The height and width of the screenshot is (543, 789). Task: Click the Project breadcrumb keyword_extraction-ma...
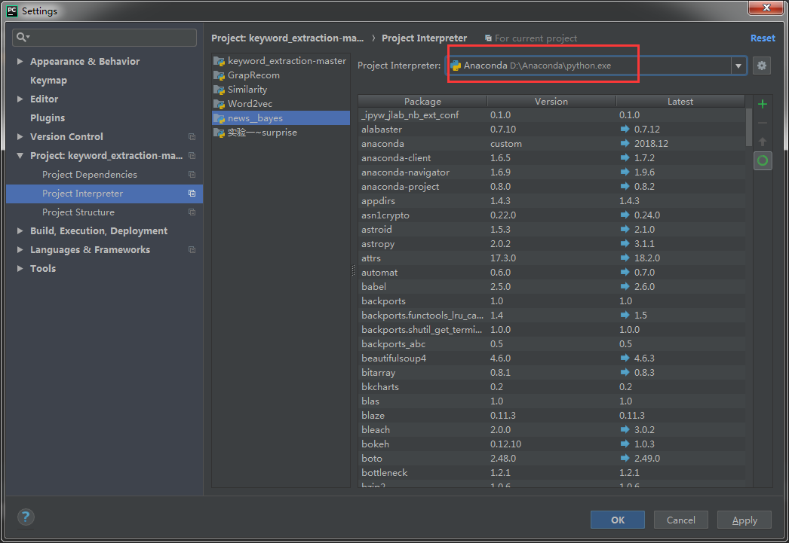tap(287, 38)
